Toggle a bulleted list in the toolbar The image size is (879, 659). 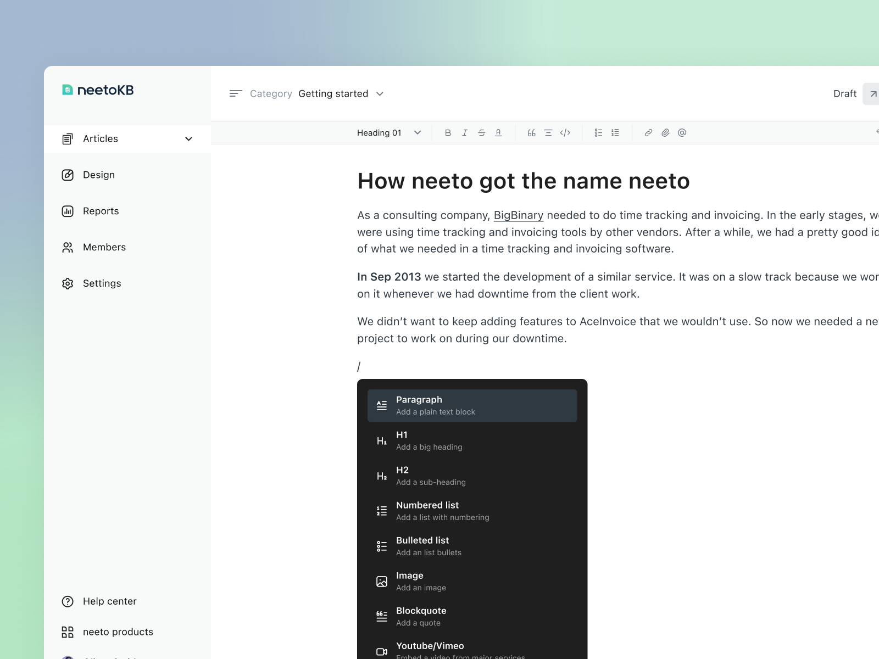(598, 132)
